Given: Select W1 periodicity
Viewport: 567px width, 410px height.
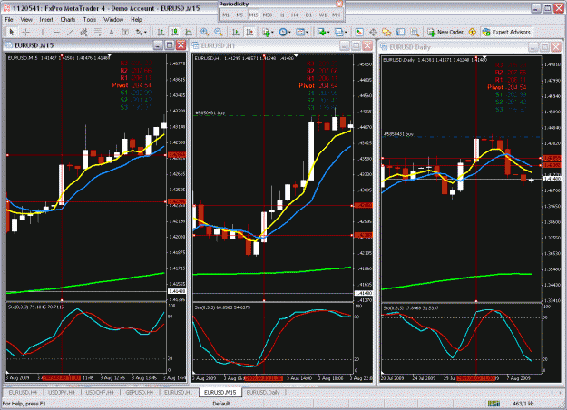Looking at the screenshot, I should coord(323,15).
